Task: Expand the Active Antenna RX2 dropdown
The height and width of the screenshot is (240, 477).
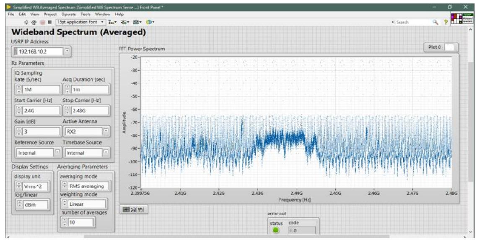Action: coord(106,131)
